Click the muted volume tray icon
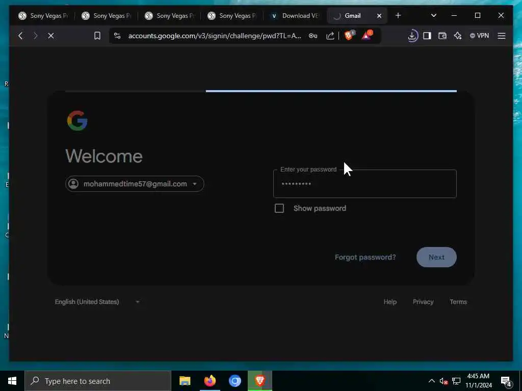522x391 pixels. 443,381
